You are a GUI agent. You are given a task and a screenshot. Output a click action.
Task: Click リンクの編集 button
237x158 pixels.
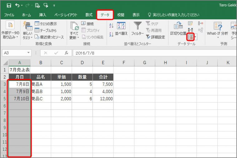coord(93,37)
